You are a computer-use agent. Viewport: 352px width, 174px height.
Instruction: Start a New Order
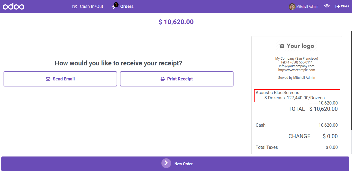(175, 164)
